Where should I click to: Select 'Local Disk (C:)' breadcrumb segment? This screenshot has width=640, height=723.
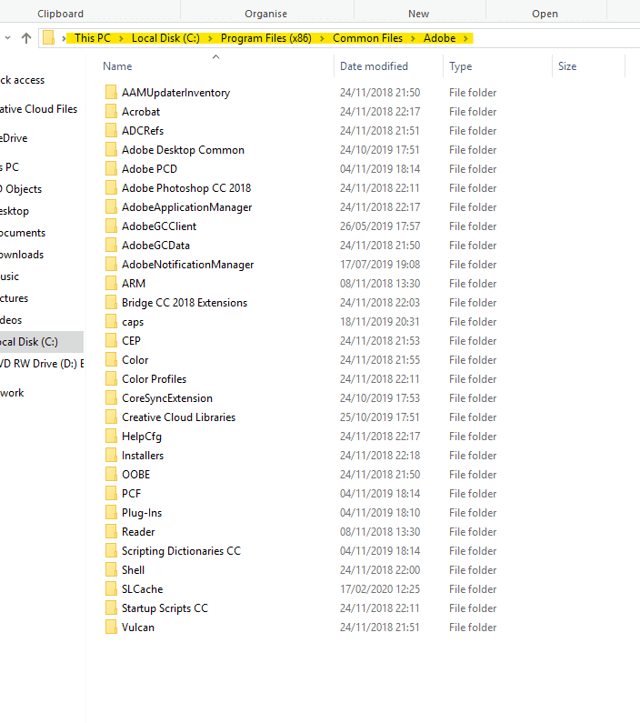click(x=165, y=38)
